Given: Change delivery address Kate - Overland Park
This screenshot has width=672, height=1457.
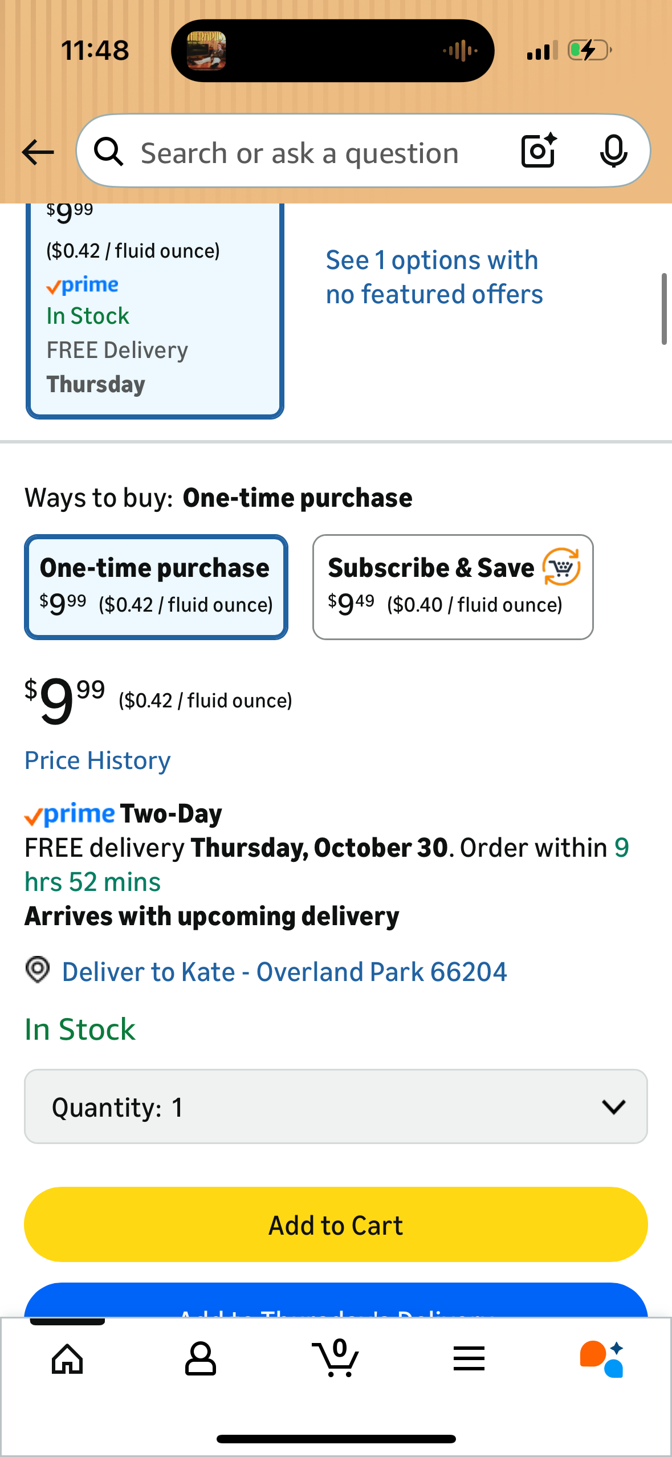Looking at the screenshot, I should pos(284,972).
